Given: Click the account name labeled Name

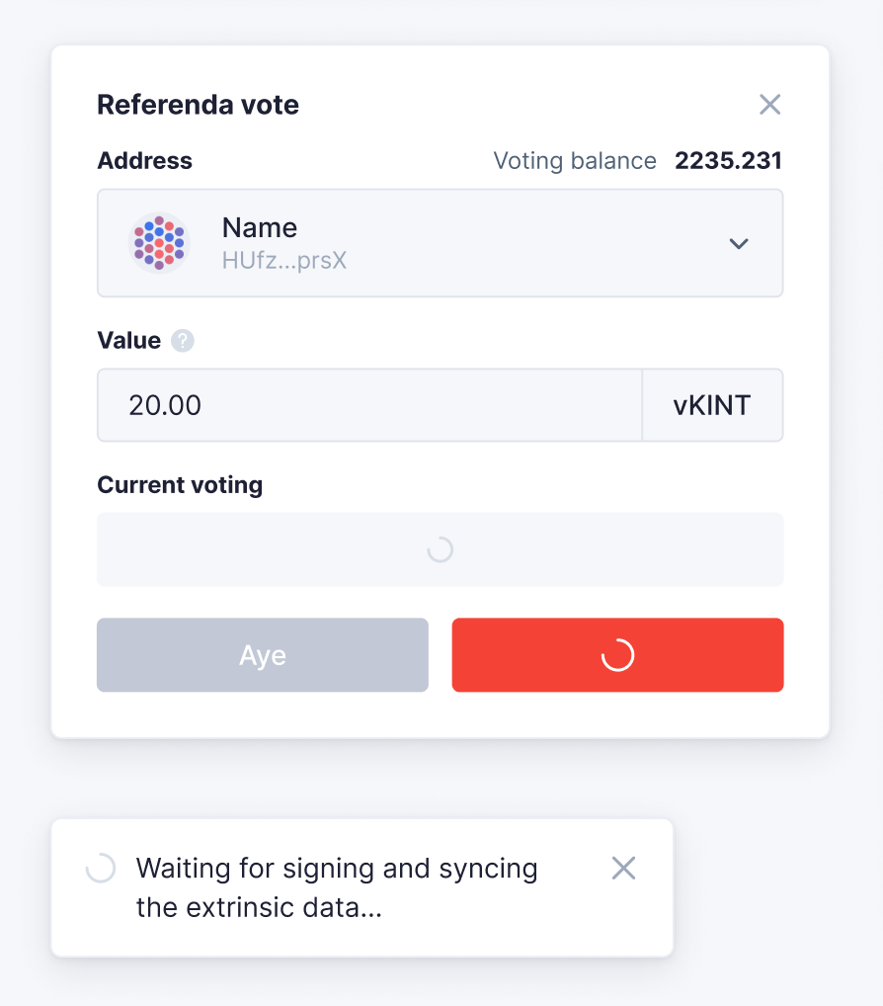Looking at the screenshot, I should pyautogui.click(x=259, y=227).
